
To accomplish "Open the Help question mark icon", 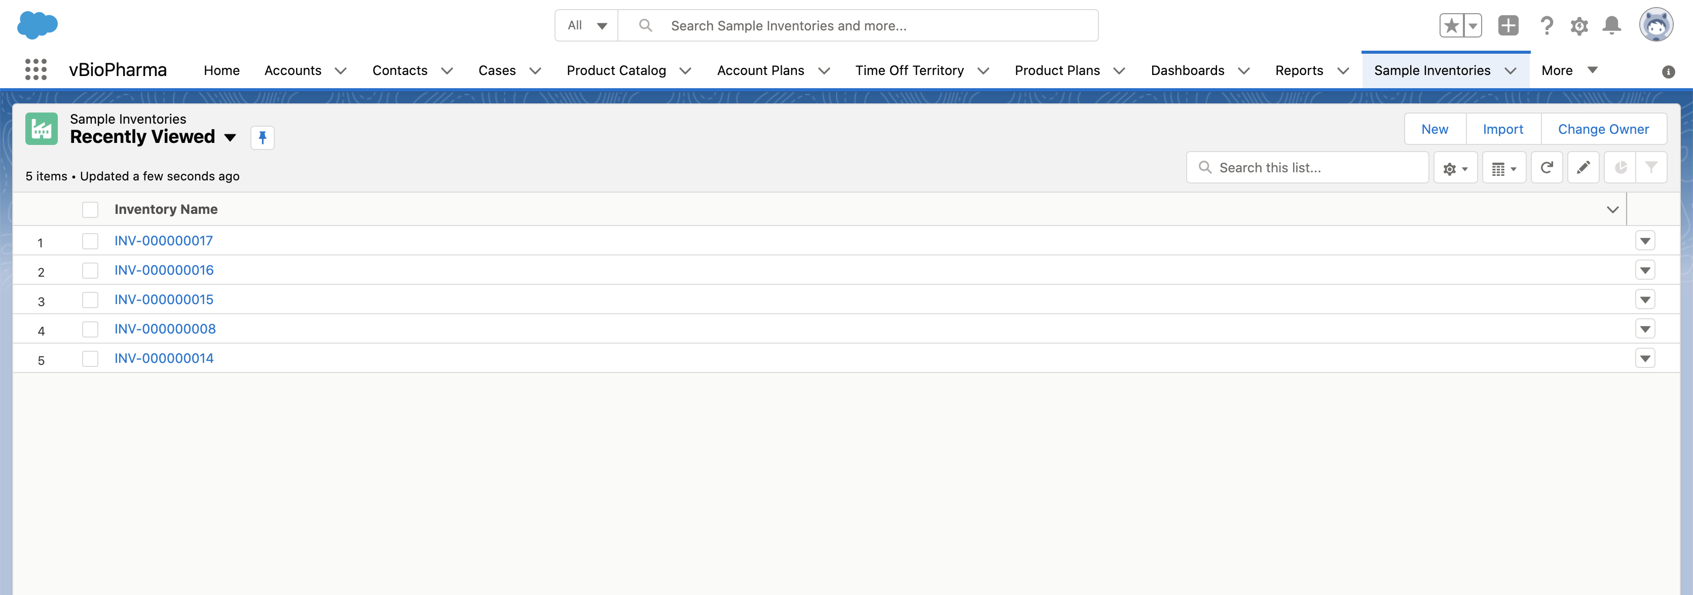I will (x=1547, y=26).
